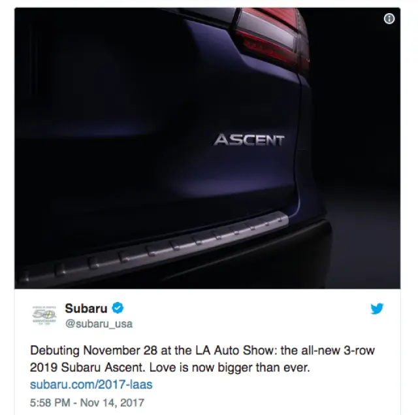Click the blue verified checkmark badge

[118, 308]
